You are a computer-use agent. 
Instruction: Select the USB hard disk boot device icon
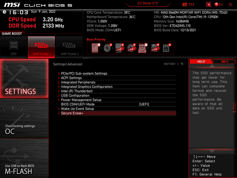click(119, 48)
